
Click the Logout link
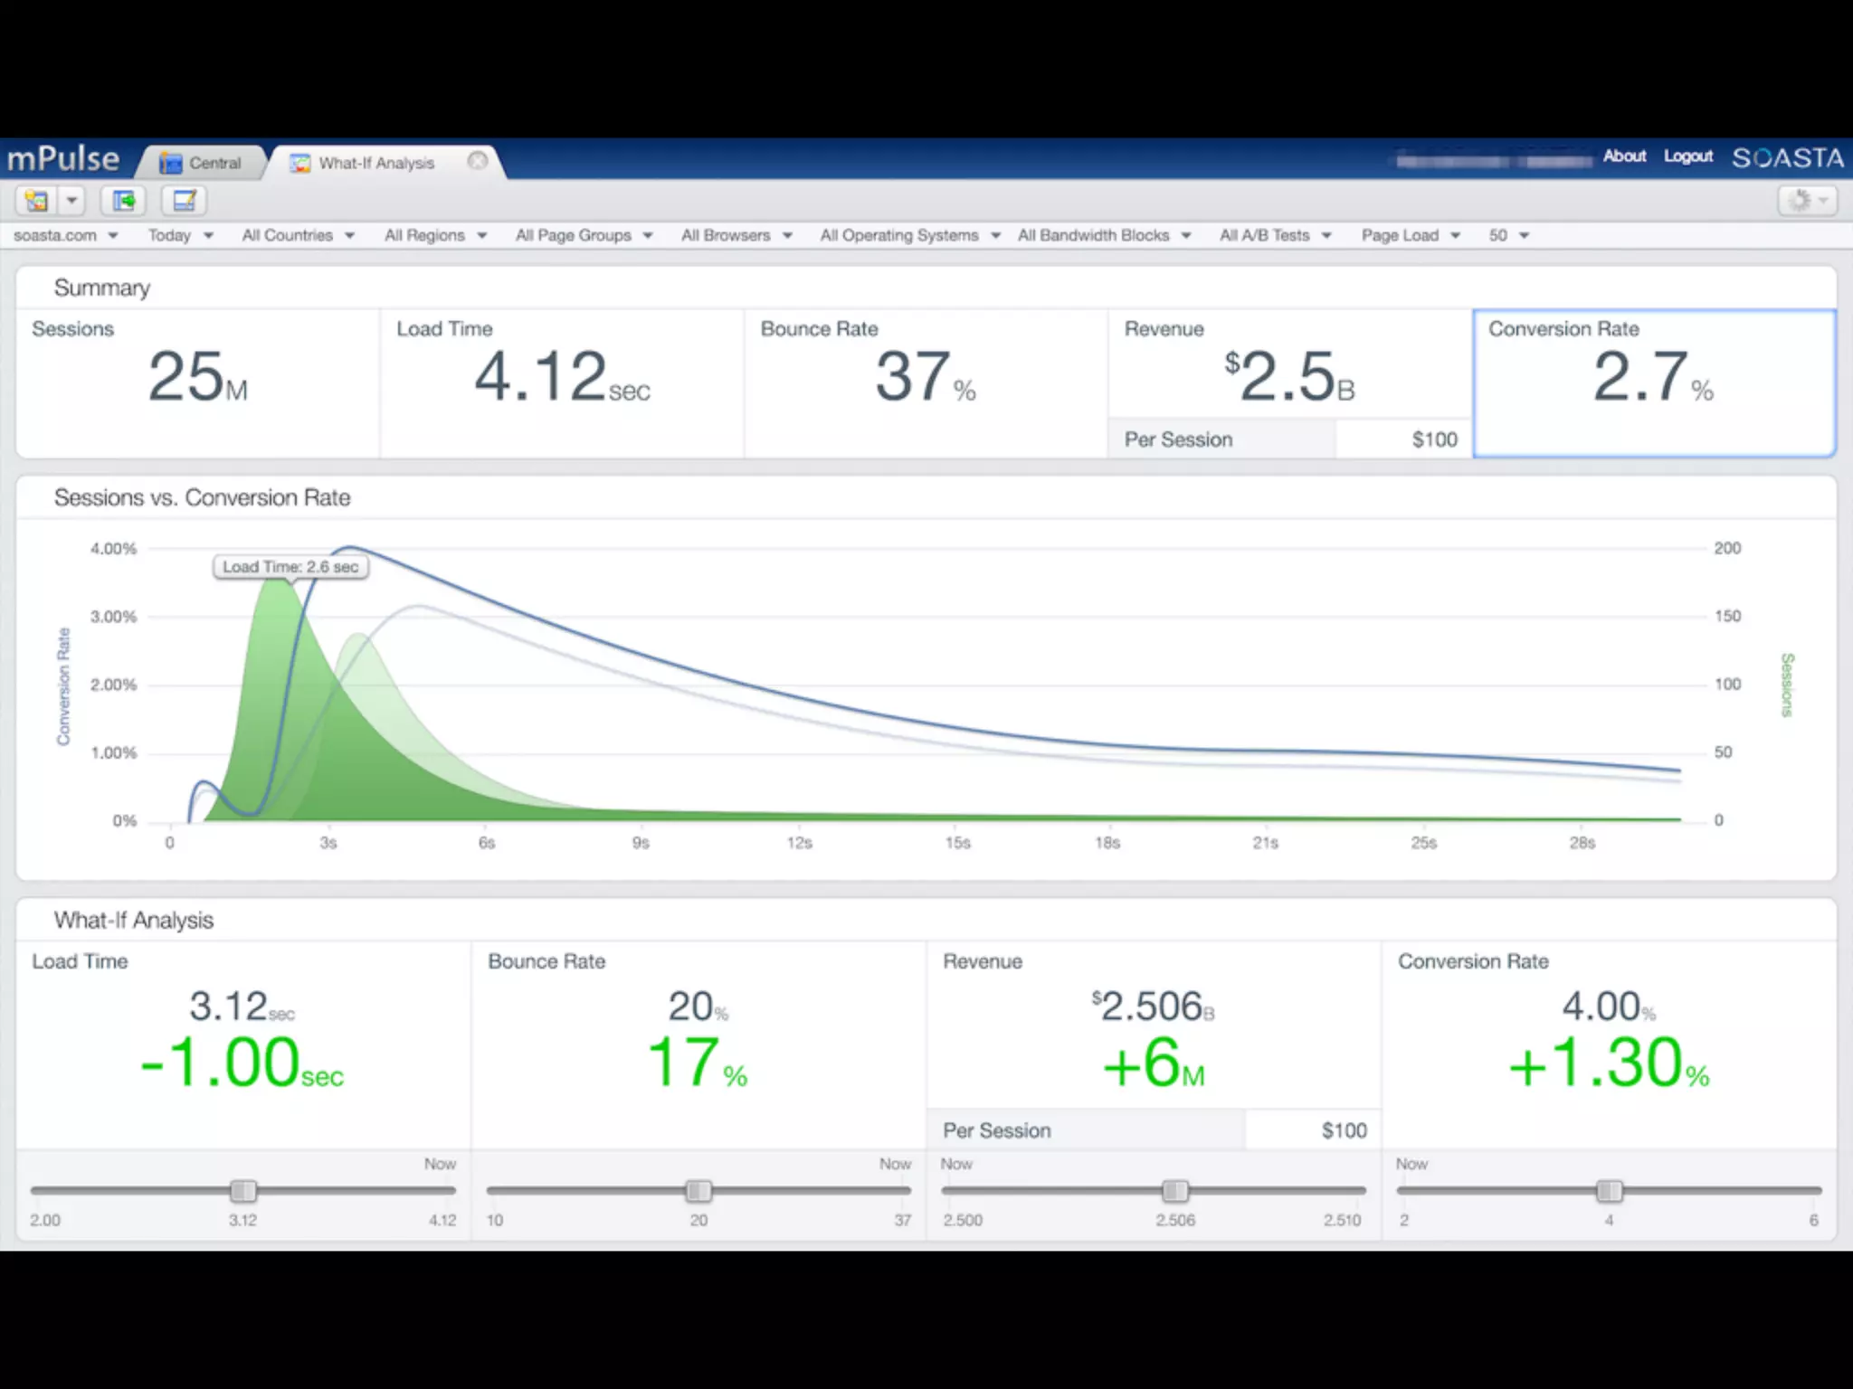pos(1687,156)
